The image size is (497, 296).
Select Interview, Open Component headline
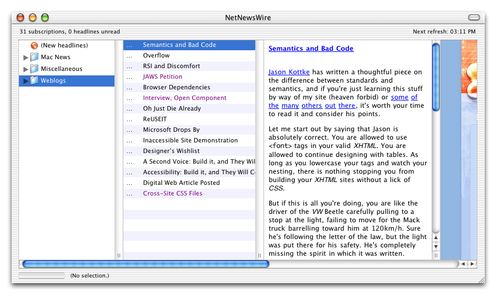point(189,98)
